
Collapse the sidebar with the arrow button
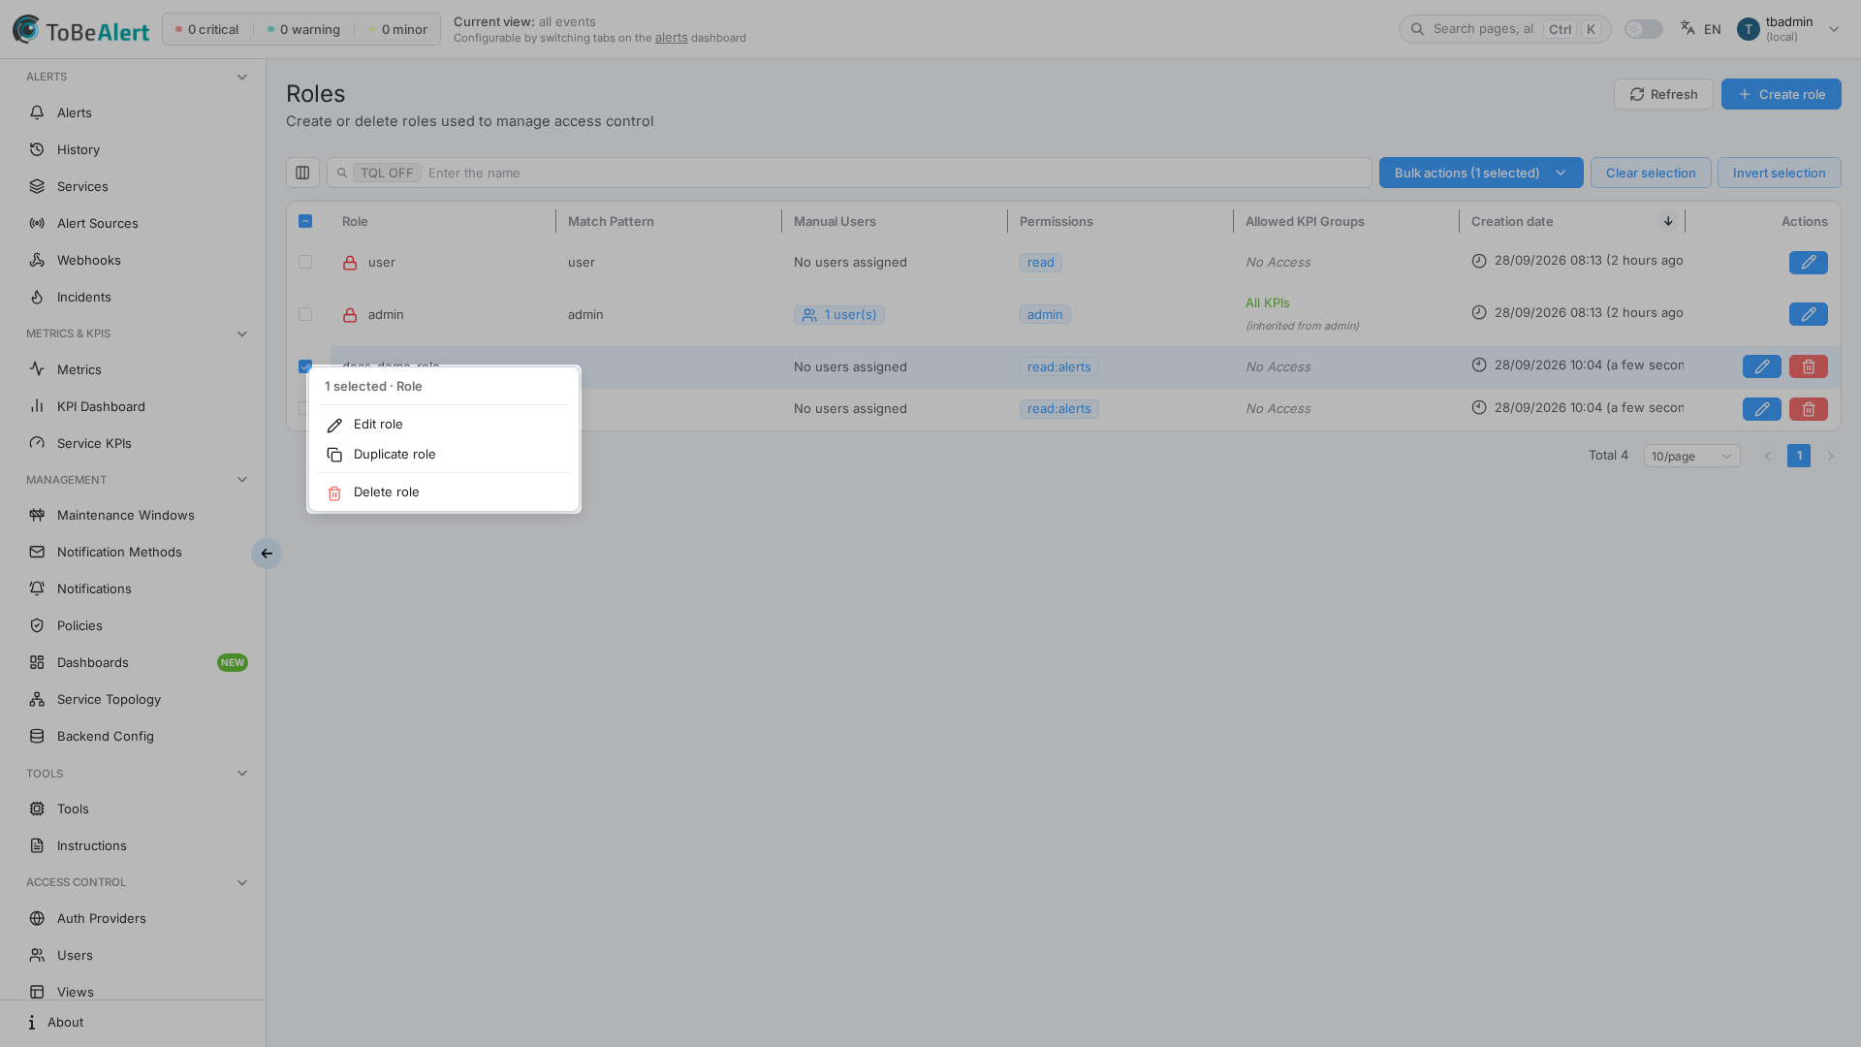point(267,554)
